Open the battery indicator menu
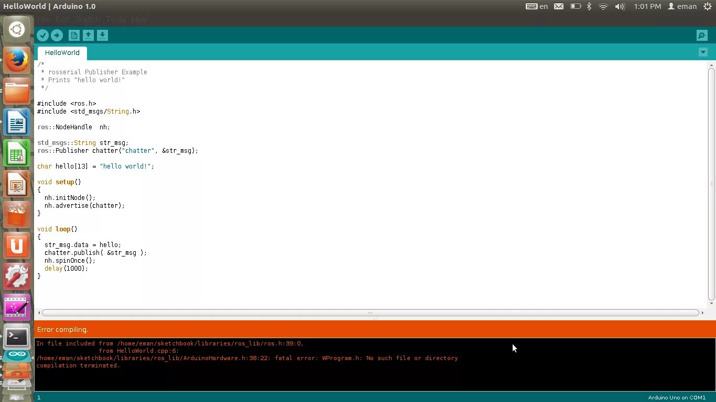The height and width of the screenshot is (402, 716). 576,6
